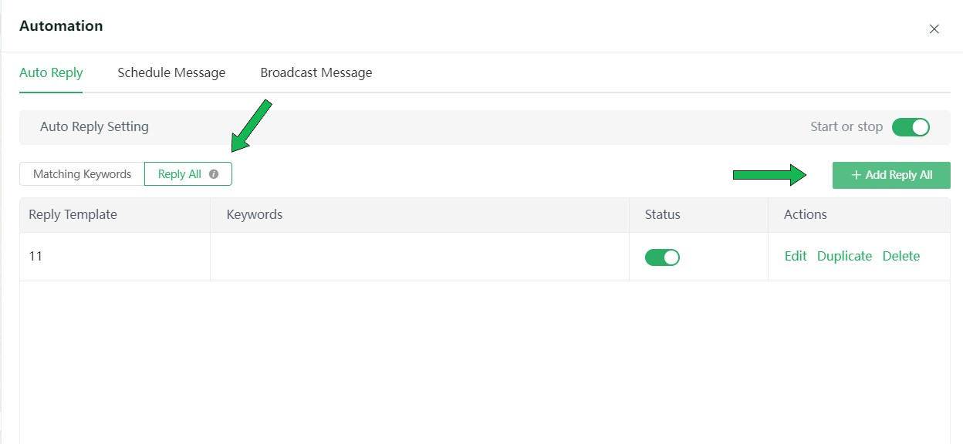Click the Add Reply All button
This screenshot has height=444, width=963.
(x=891, y=175)
